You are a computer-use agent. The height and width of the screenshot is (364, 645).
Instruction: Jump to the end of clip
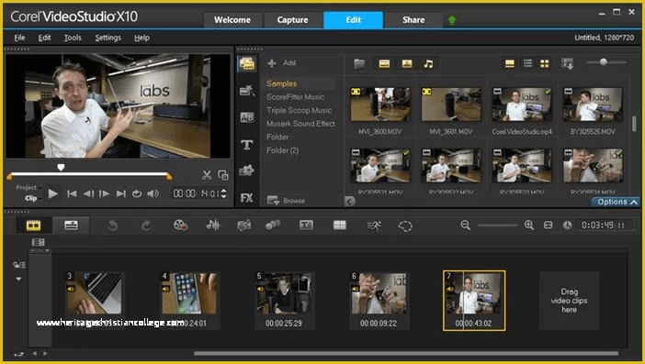tap(121, 193)
